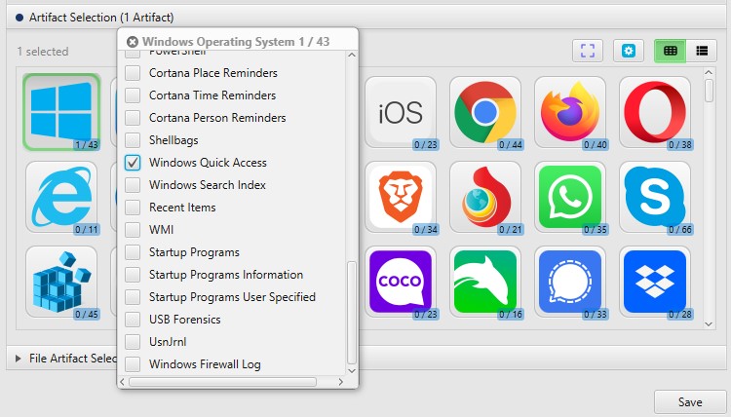Click artifact grid scroll-up arrow
The width and height of the screenshot is (731, 417).
click(x=709, y=73)
